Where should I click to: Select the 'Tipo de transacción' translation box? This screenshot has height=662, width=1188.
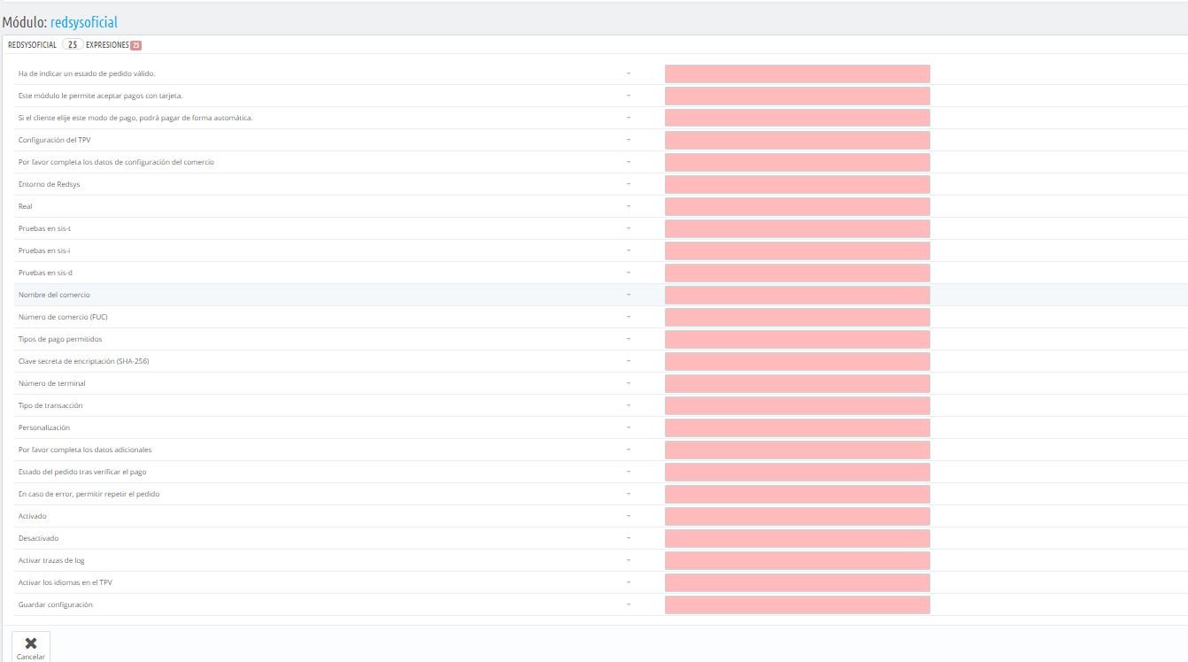(797, 405)
